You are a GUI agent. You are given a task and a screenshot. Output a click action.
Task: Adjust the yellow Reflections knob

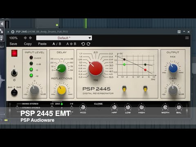pos(62,90)
